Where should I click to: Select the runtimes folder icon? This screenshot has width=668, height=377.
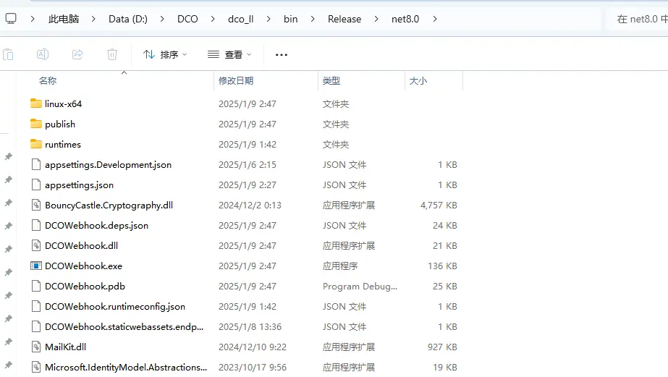coord(36,144)
